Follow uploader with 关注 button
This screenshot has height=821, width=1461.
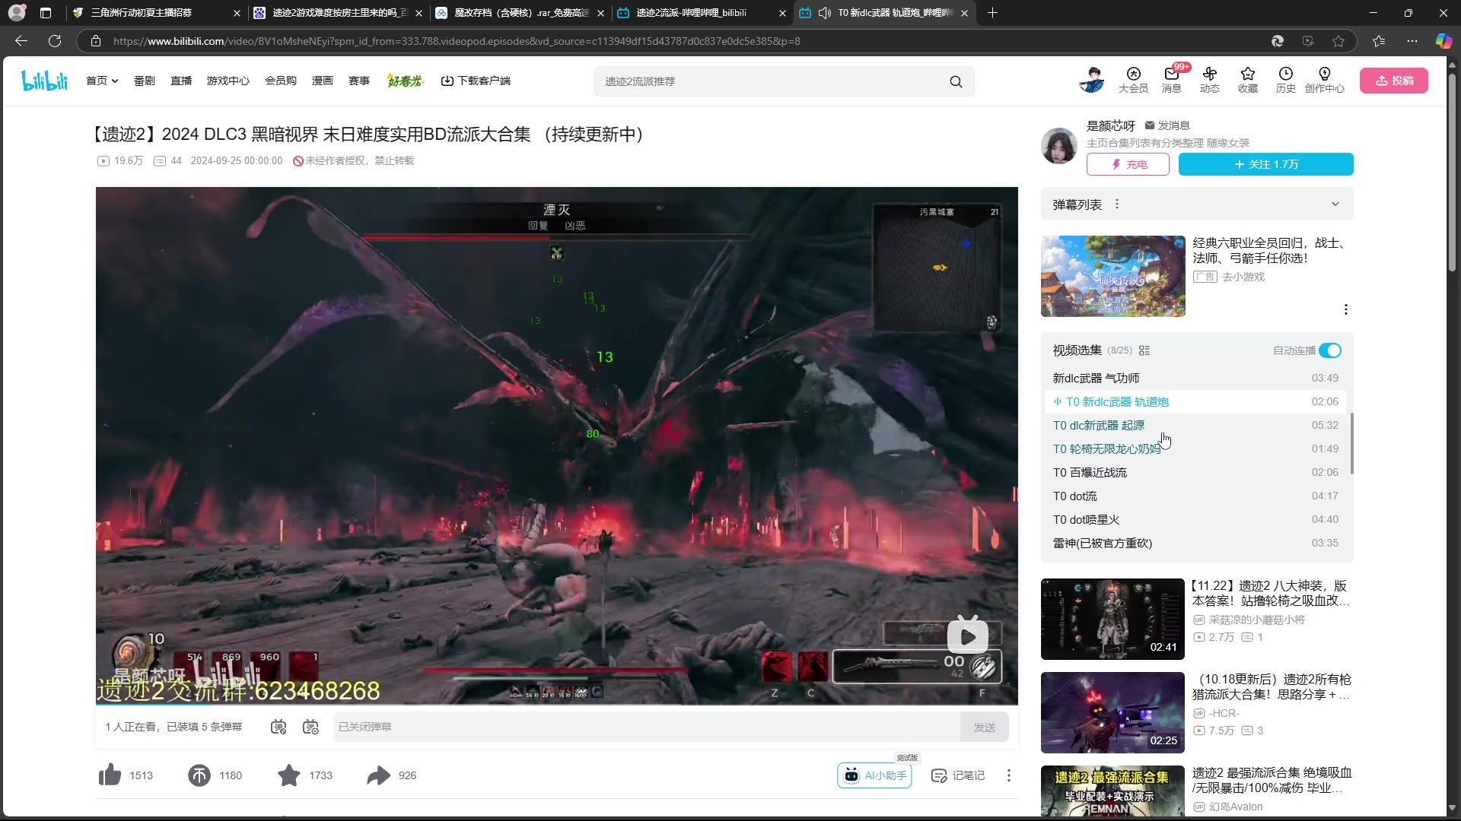[1266, 164]
